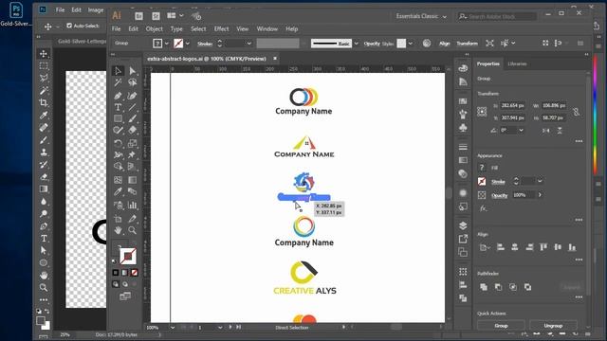Select the Line Segment tool

(133, 107)
